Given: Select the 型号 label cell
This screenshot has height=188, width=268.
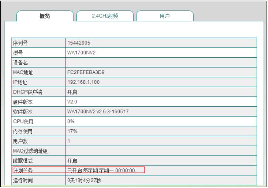Looking at the screenshot, I should [x=38, y=52].
